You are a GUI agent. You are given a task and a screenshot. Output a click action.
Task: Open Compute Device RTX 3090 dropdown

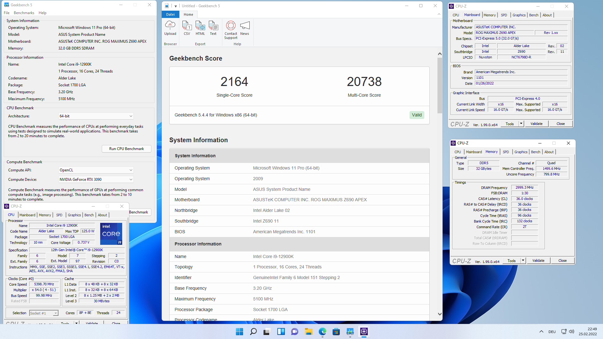(96, 180)
